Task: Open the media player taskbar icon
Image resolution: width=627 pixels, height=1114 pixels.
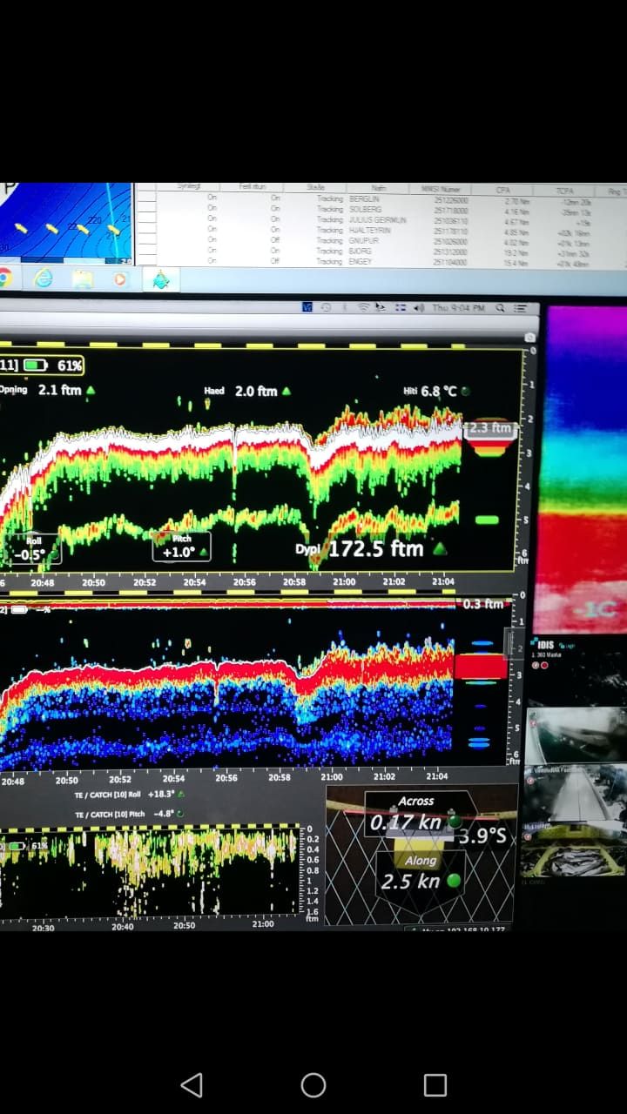Action: (x=120, y=279)
